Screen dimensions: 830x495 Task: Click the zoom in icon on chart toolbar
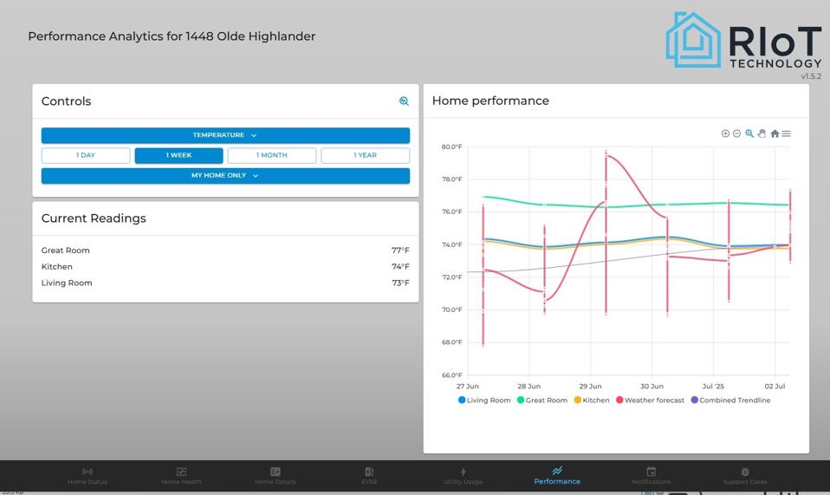pos(725,134)
